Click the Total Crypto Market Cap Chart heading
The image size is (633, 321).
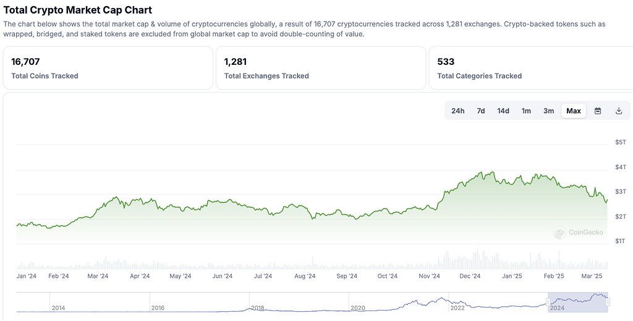point(78,10)
